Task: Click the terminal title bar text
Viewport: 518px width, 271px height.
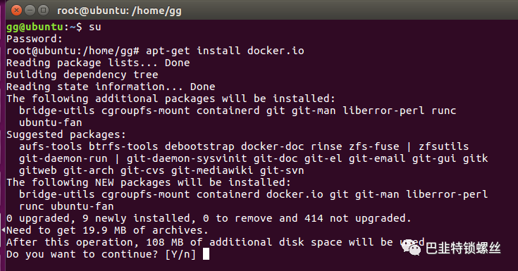Action: pyautogui.click(x=119, y=11)
